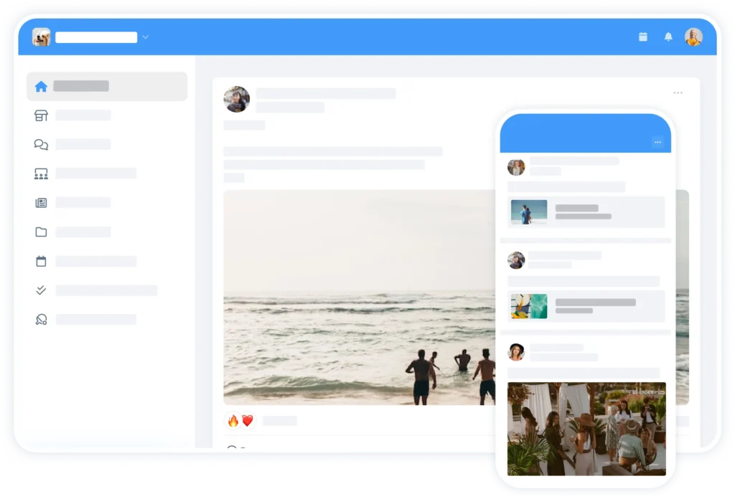Open the Marketplace storefront icon
This screenshot has height=499, width=735.
41,115
